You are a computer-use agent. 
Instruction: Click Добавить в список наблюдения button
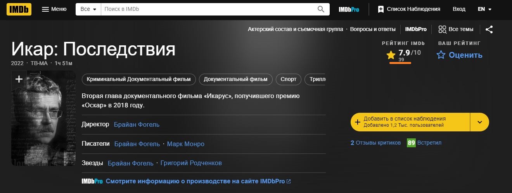pyautogui.click(x=411, y=122)
